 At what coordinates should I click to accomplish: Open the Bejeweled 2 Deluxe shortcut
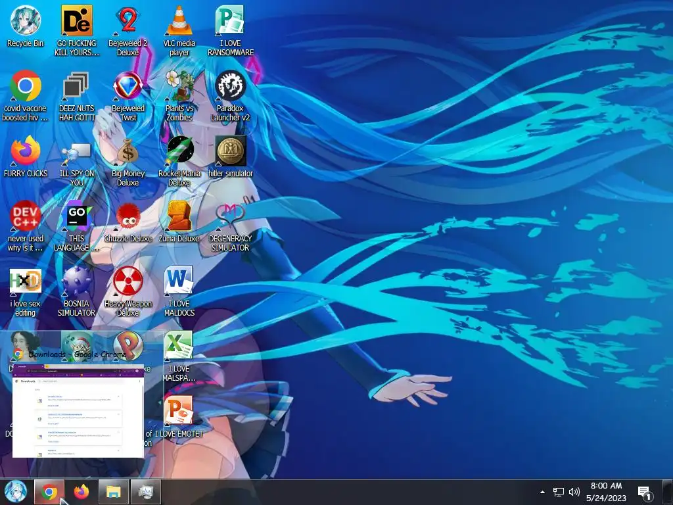coord(128,31)
